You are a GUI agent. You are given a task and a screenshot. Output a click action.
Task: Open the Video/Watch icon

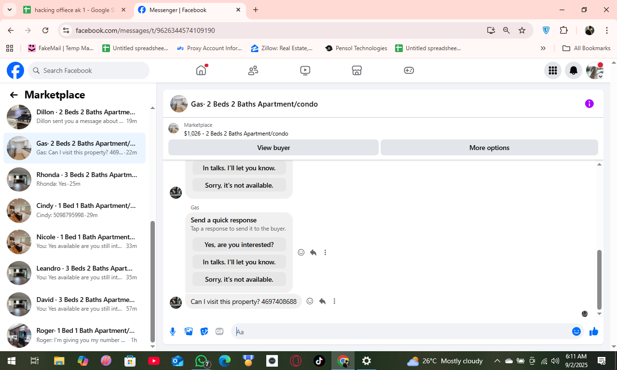click(305, 70)
